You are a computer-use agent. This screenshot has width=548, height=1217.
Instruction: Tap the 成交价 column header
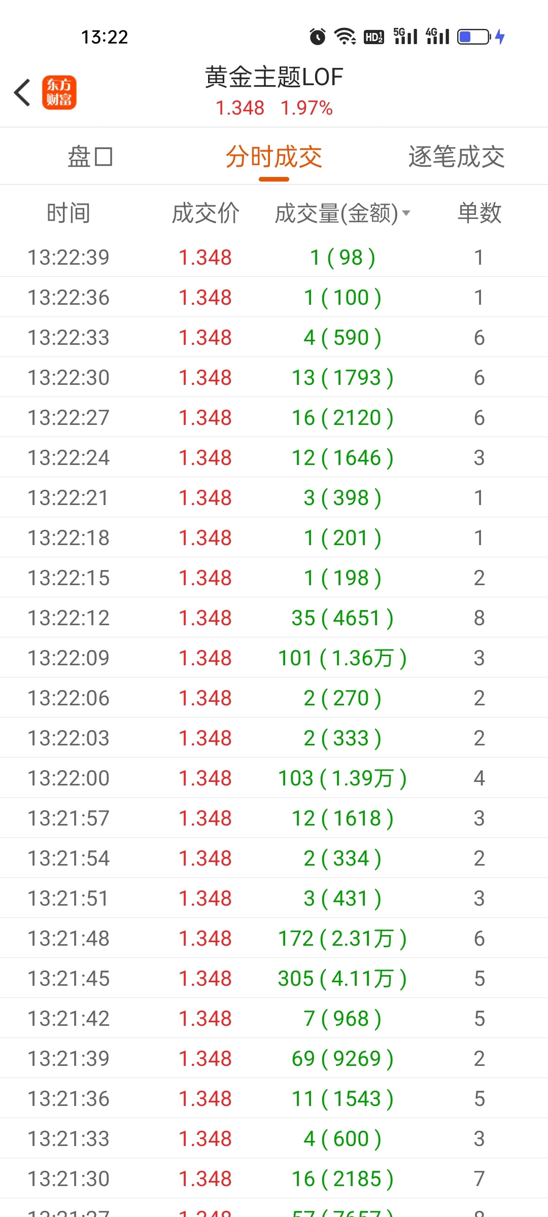point(205,213)
